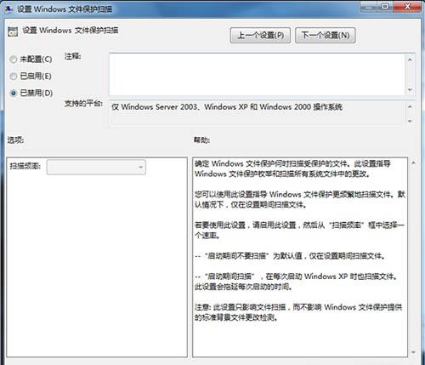Minimize the dialog window
This screenshot has width=425, height=365.
pos(369,6)
